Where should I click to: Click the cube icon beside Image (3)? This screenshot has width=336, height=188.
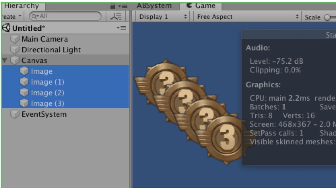pos(24,103)
